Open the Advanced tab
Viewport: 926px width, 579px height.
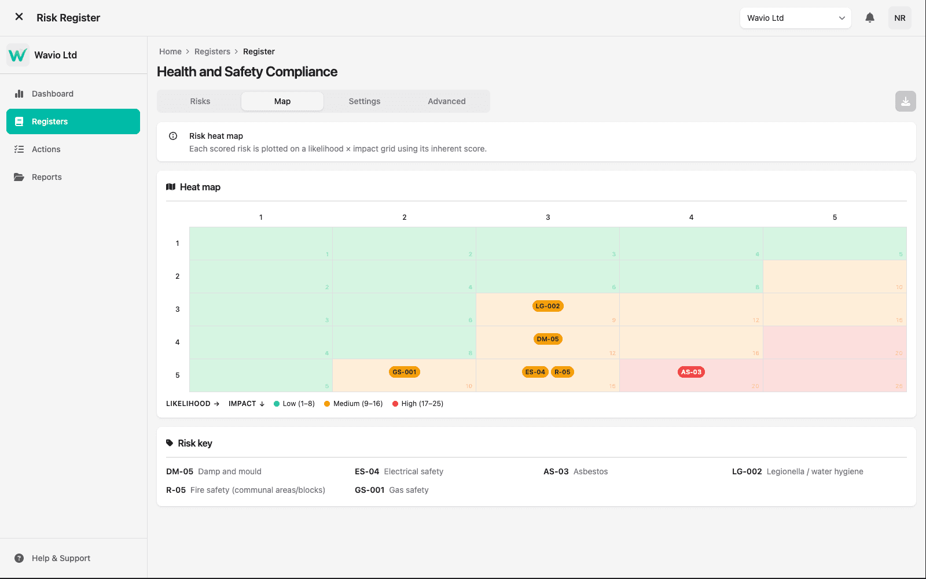pos(447,101)
